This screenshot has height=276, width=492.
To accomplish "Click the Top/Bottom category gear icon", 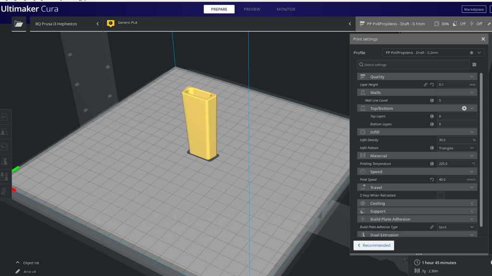I will tap(464, 108).
